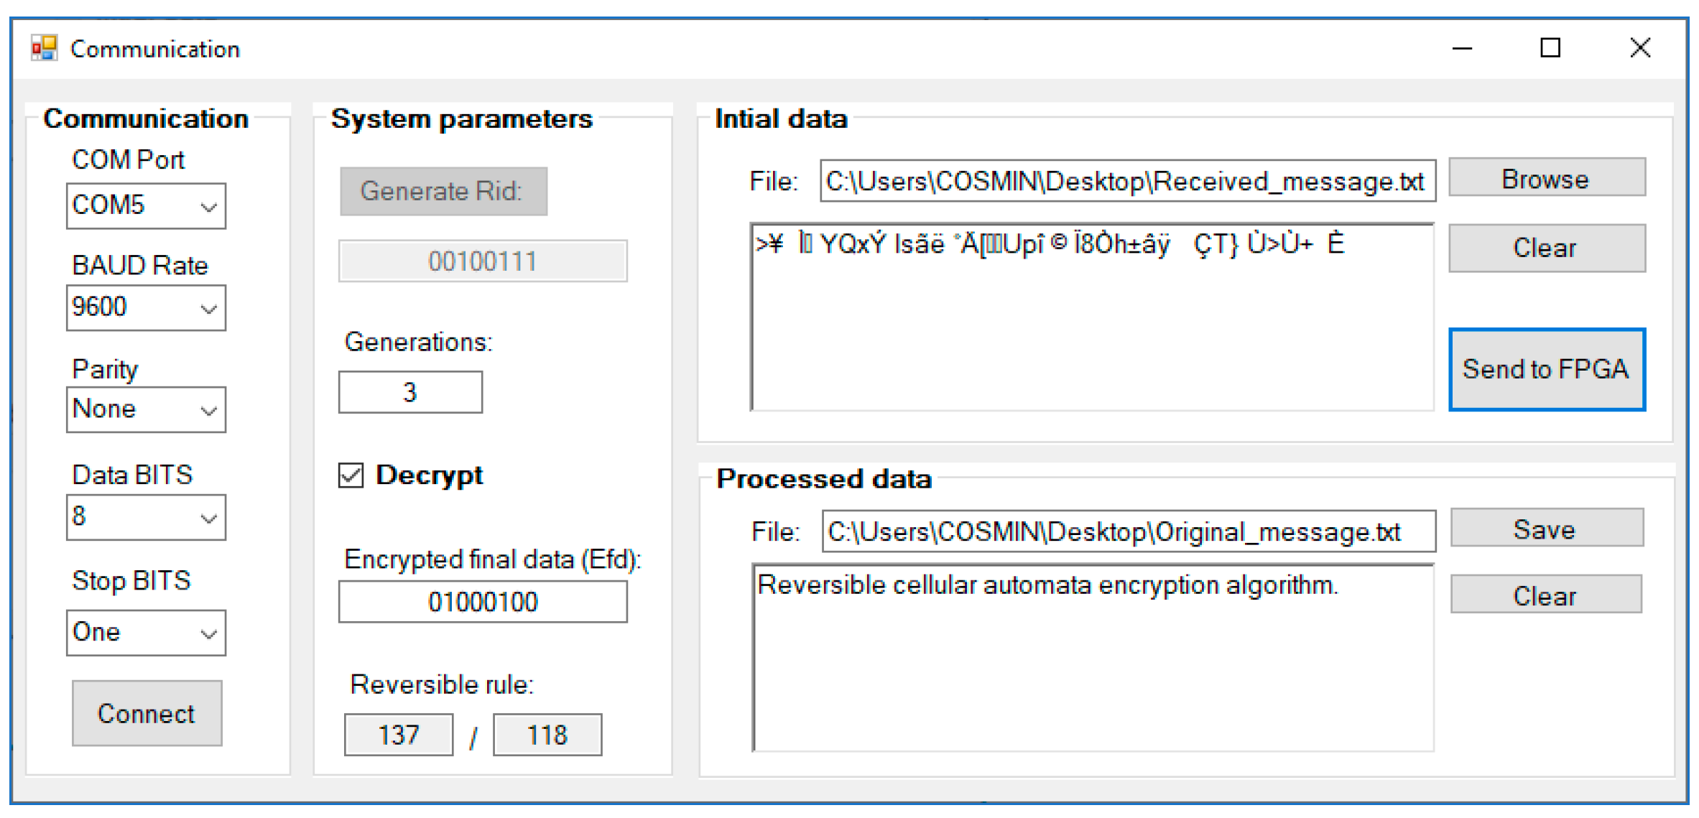Click inside the Processed data text area
Screen dimensions: 1699x818
[1092, 668]
